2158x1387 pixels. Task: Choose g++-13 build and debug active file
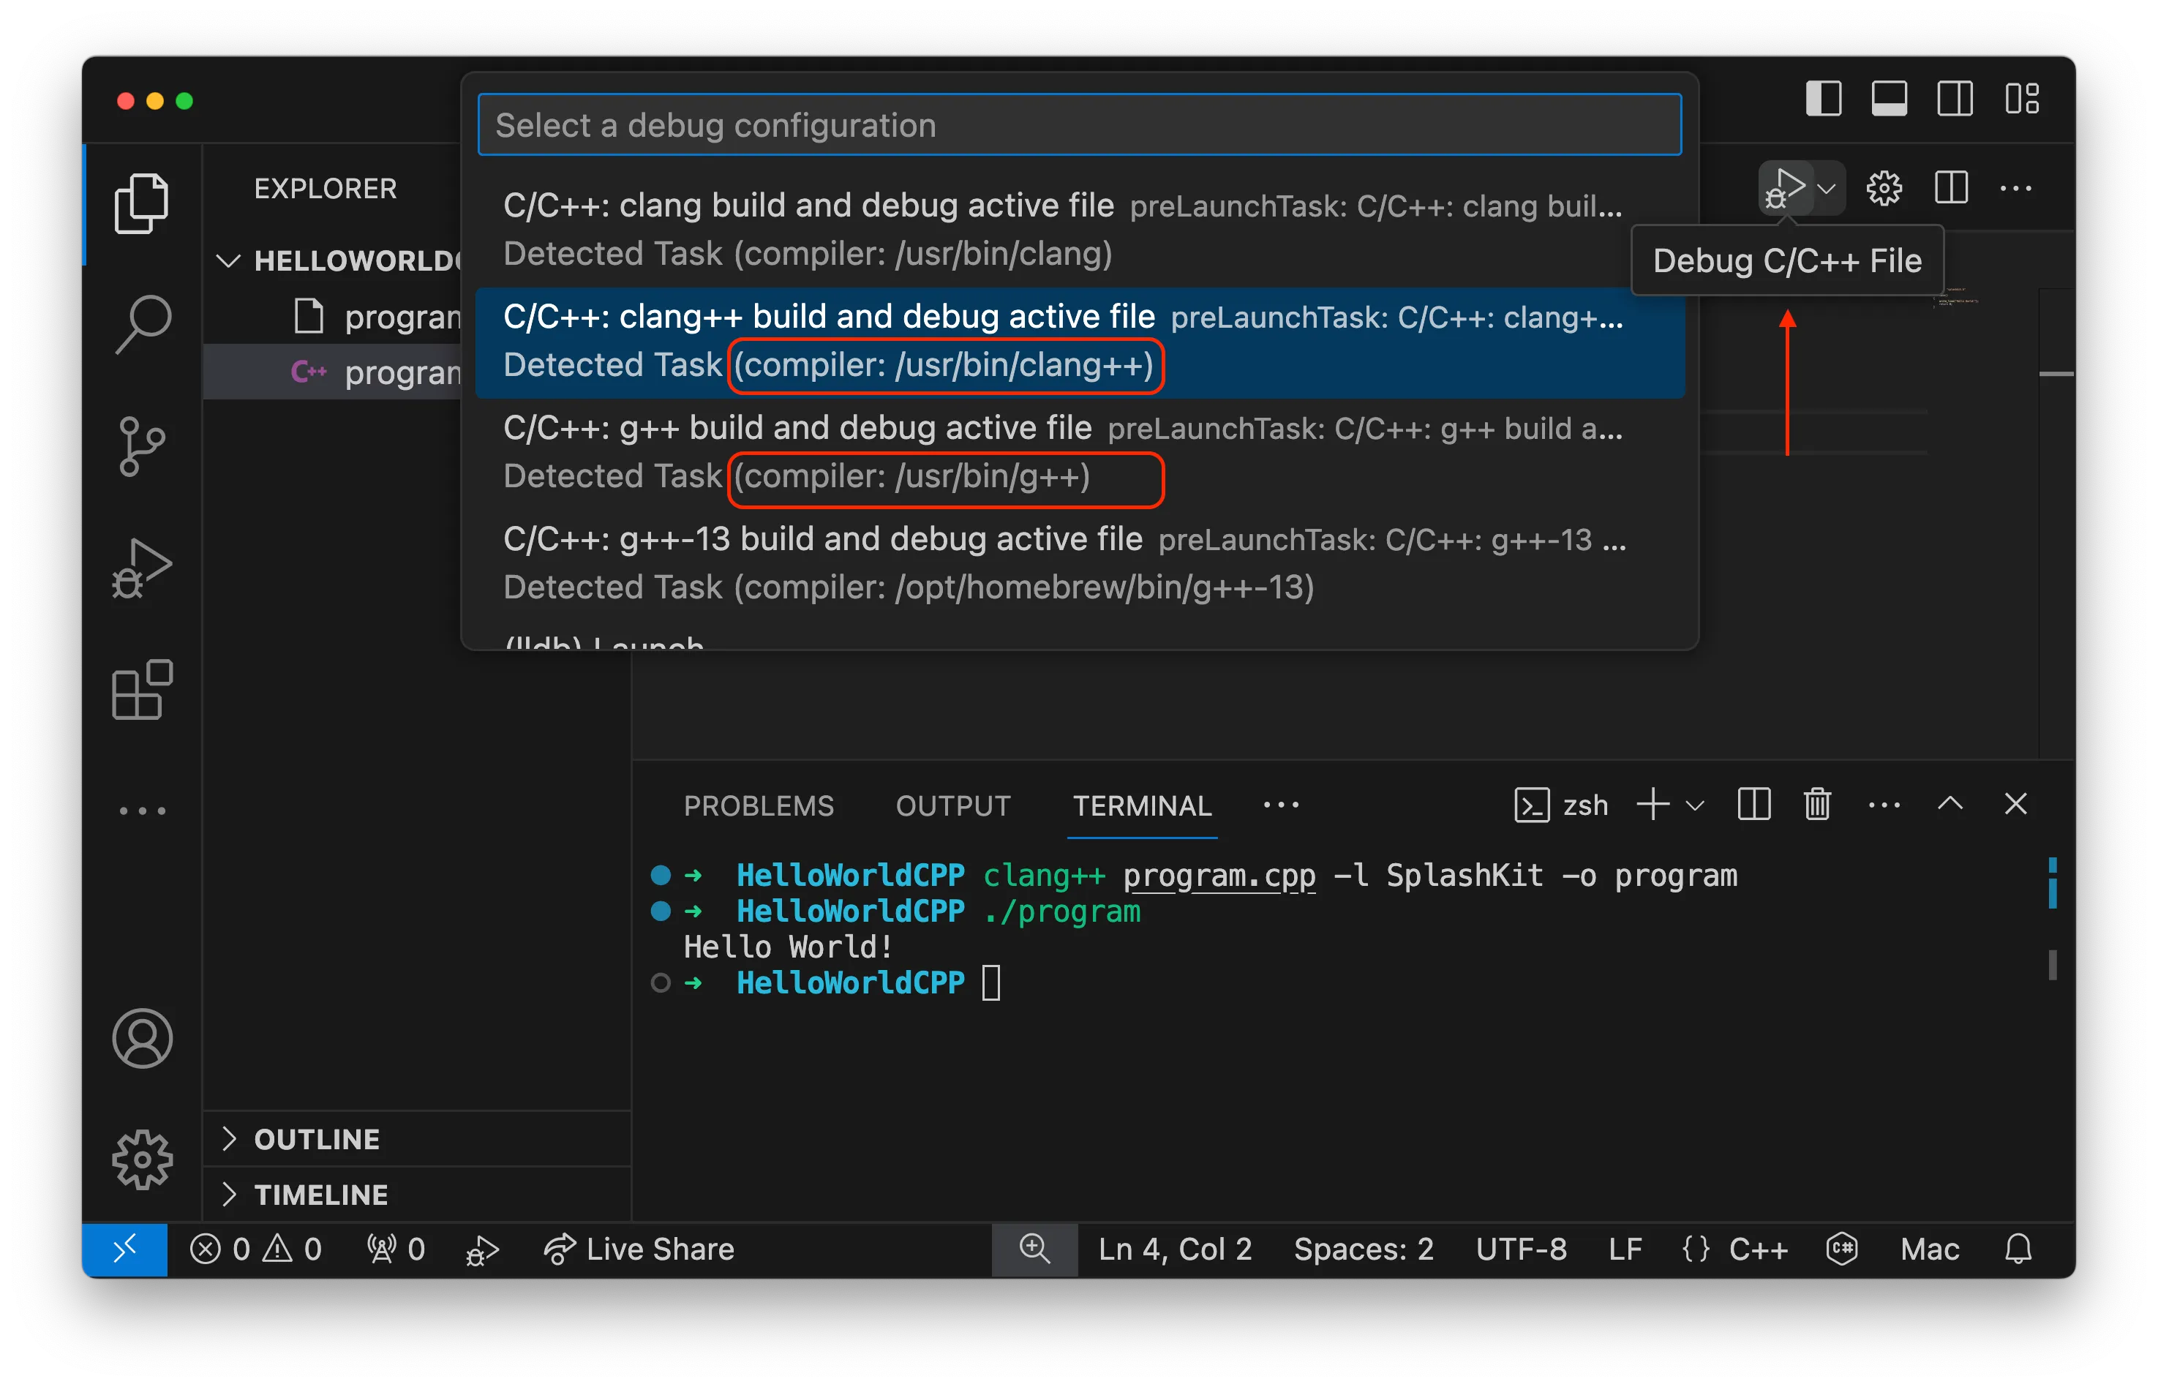(1079, 564)
